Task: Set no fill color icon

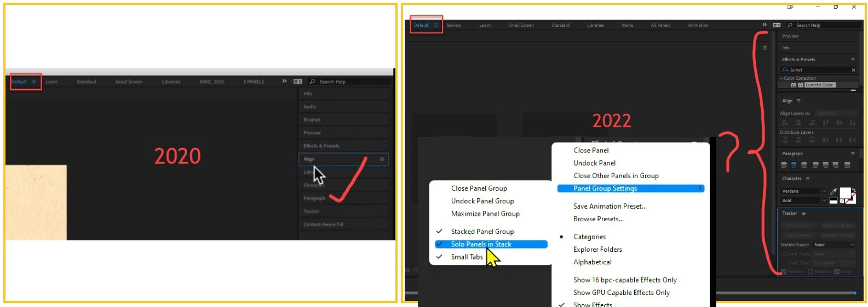Action: [x=842, y=201]
